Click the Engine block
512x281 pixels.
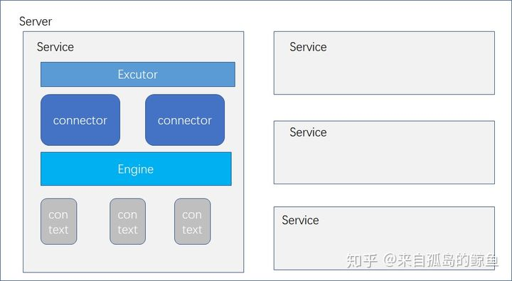[x=136, y=169]
